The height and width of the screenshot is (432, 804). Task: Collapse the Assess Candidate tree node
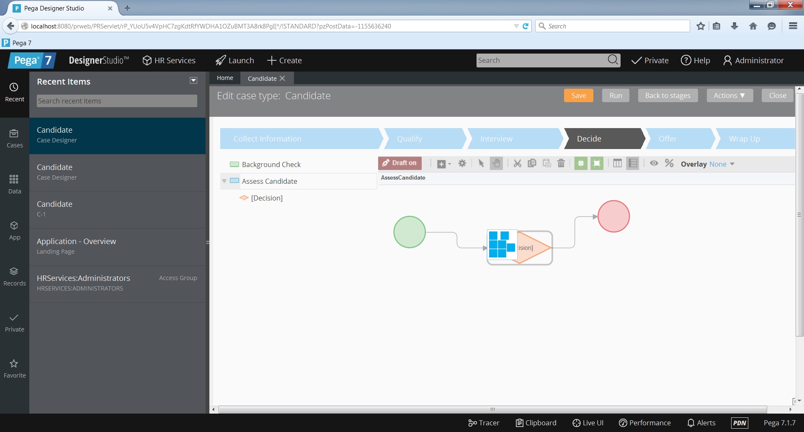[x=224, y=181]
